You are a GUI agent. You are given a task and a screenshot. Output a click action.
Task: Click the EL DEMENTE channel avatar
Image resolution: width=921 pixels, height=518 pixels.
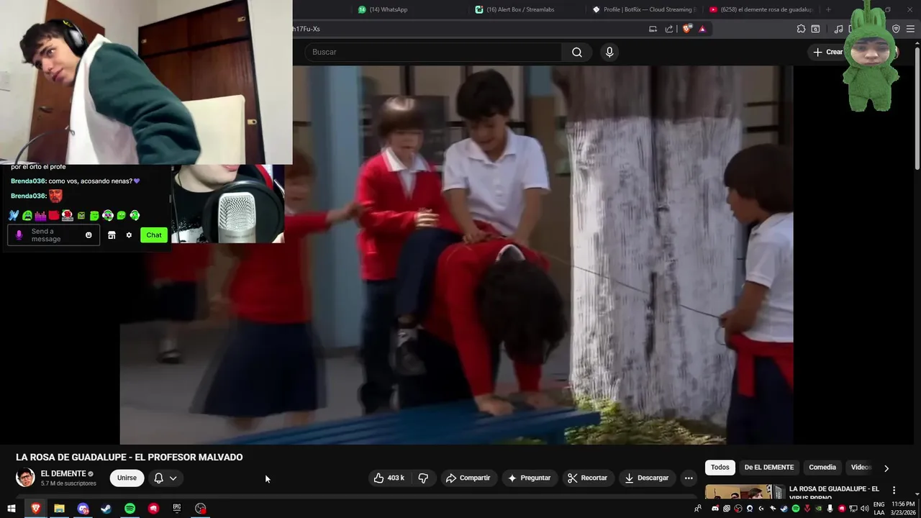pyautogui.click(x=25, y=478)
